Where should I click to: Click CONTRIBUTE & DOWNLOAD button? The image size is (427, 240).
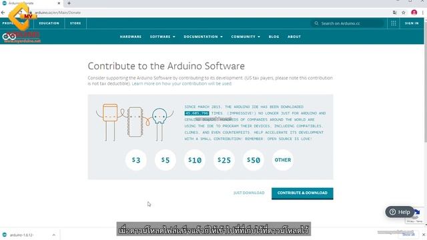pos(302,193)
